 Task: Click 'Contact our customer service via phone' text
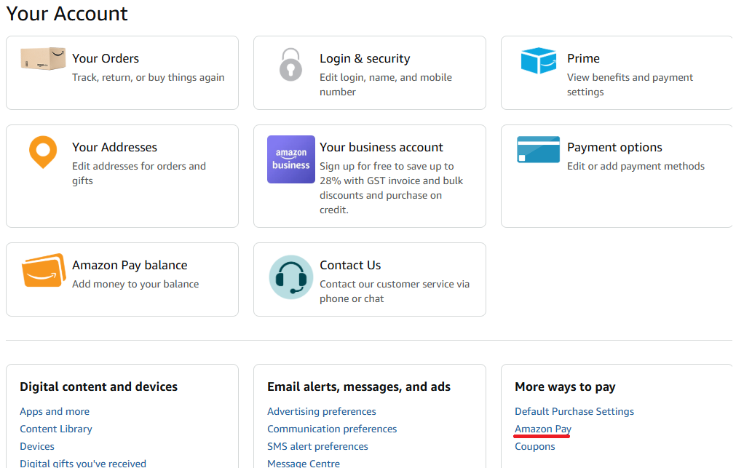click(x=395, y=291)
